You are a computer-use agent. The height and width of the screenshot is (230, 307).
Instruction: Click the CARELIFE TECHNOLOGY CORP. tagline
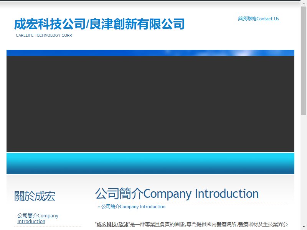tap(44, 35)
